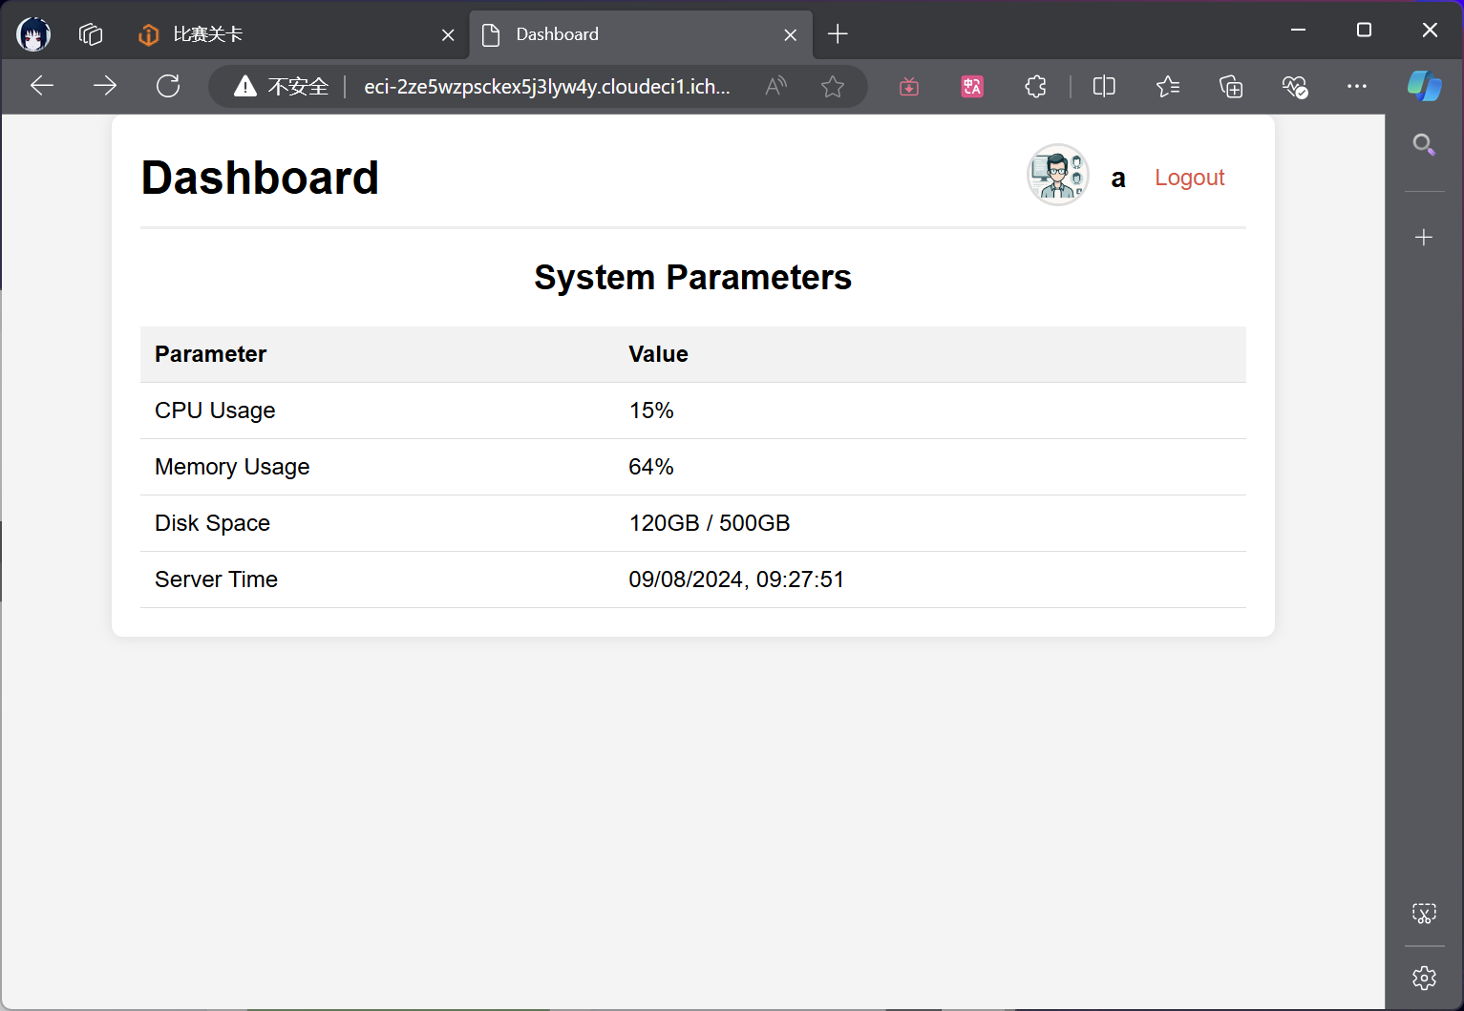The height and width of the screenshot is (1011, 1464).
Task: Focus the address bar URL
Action: point(547,87)
